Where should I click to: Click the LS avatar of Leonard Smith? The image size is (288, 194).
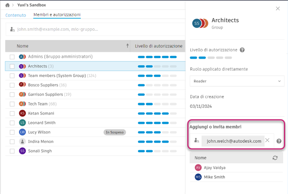pyautogui.click(x=22, y=122)
